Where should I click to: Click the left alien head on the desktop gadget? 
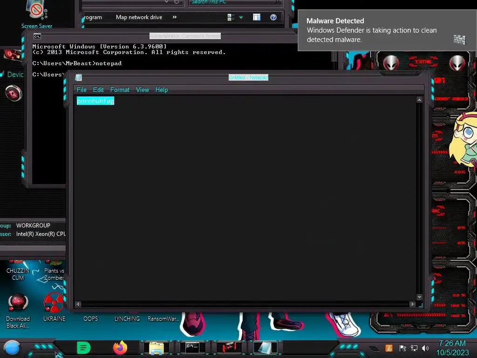pyautogui.click(x=391, y=63)
